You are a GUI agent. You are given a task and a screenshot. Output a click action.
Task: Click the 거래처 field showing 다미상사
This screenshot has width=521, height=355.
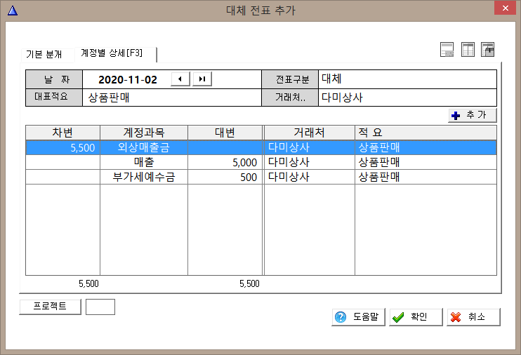407,98
